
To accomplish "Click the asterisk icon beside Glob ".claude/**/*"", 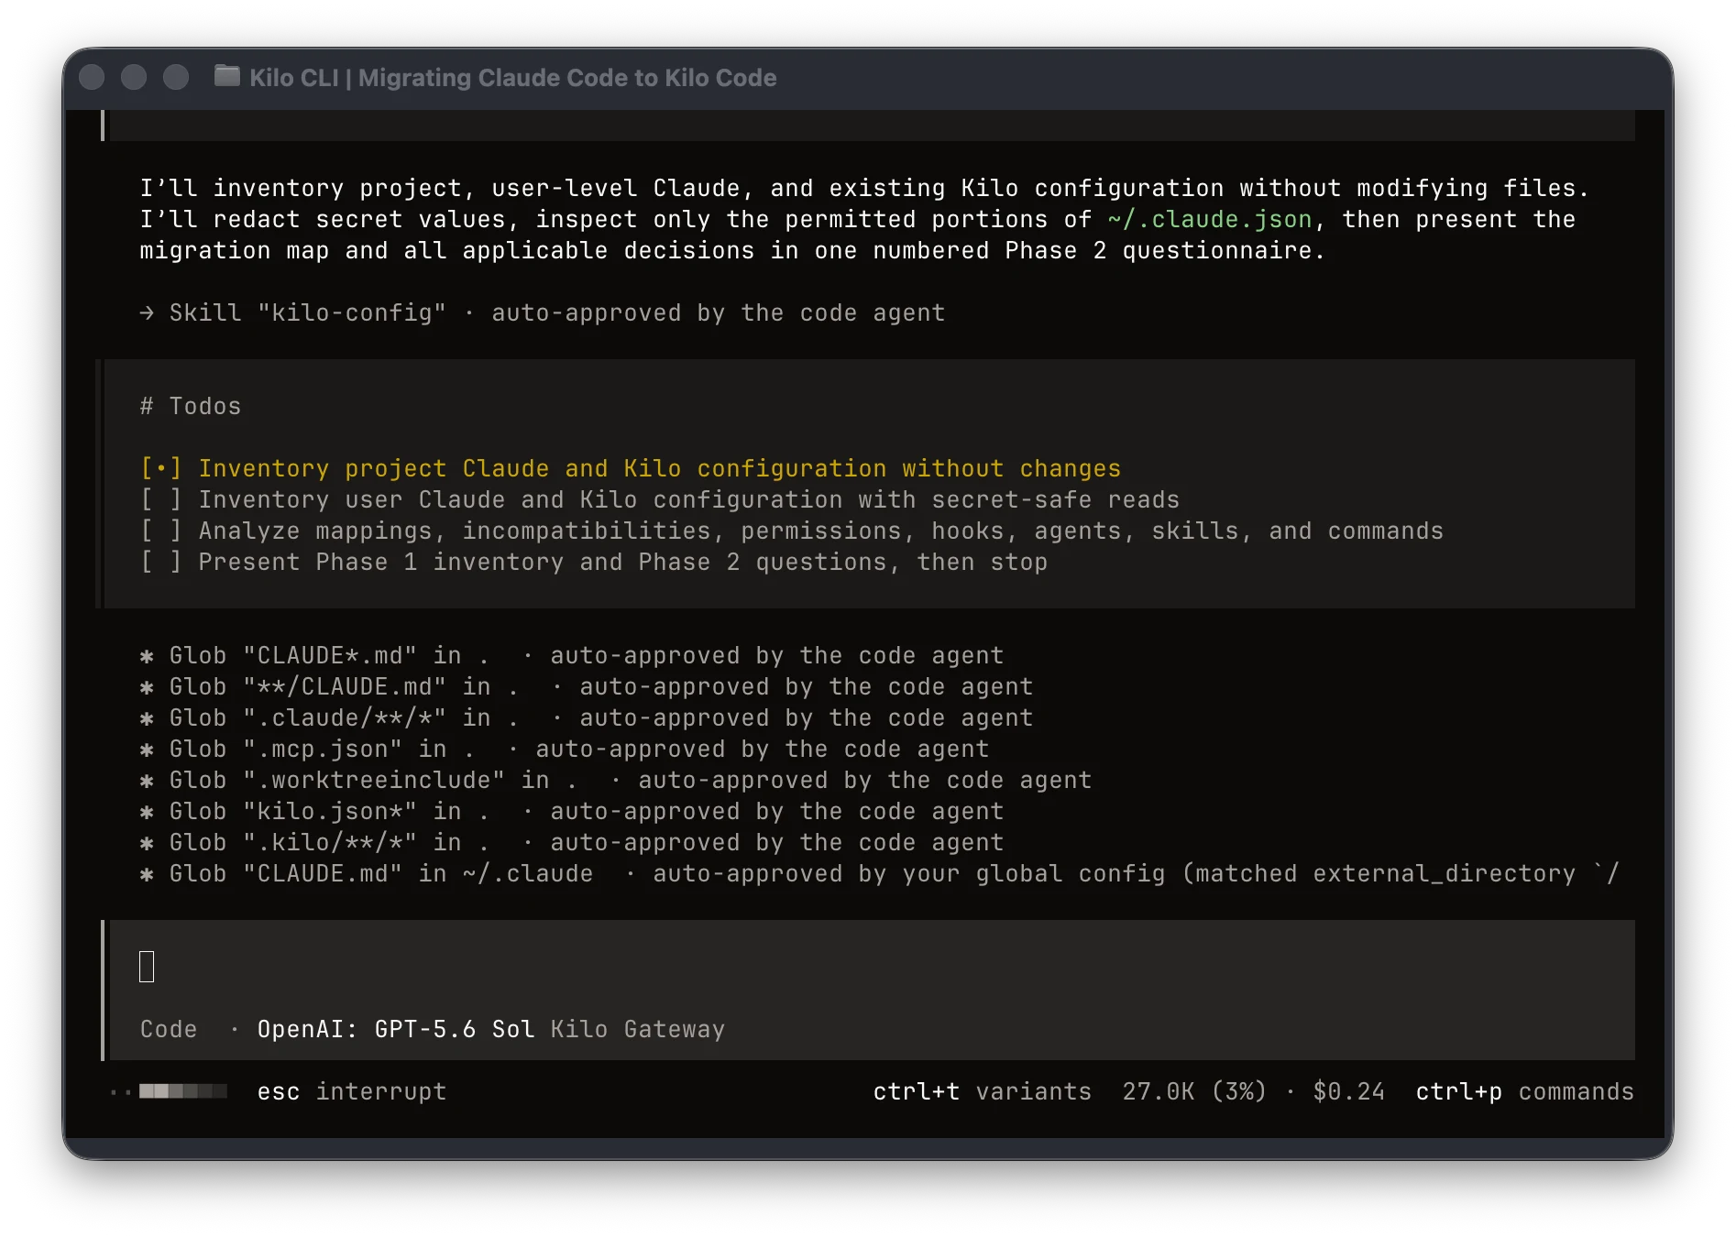I will 147,719.
